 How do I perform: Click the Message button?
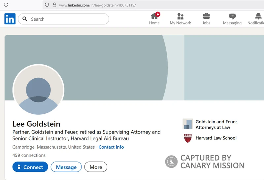tap(66, 167)
